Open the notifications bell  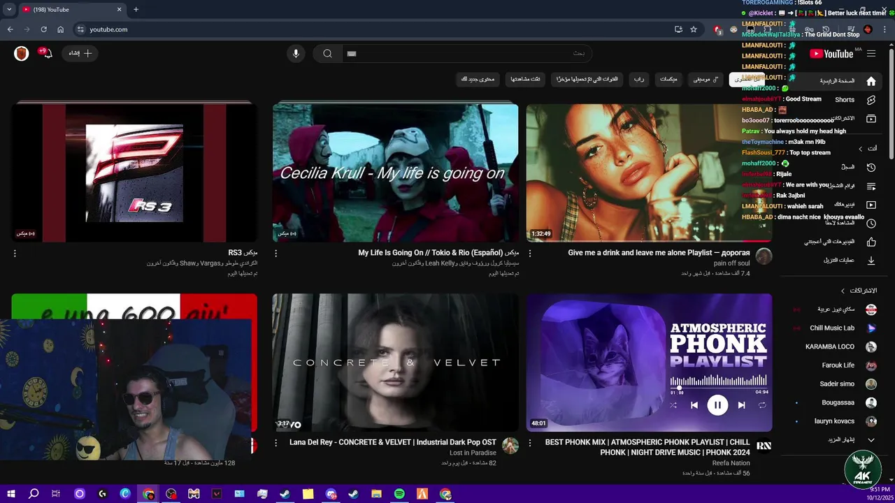(47, 53)
